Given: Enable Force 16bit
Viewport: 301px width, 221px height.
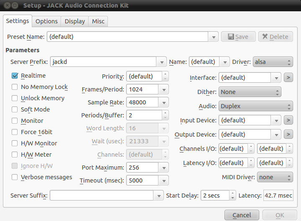Looking at the screenshot, I should coord(15,132).
